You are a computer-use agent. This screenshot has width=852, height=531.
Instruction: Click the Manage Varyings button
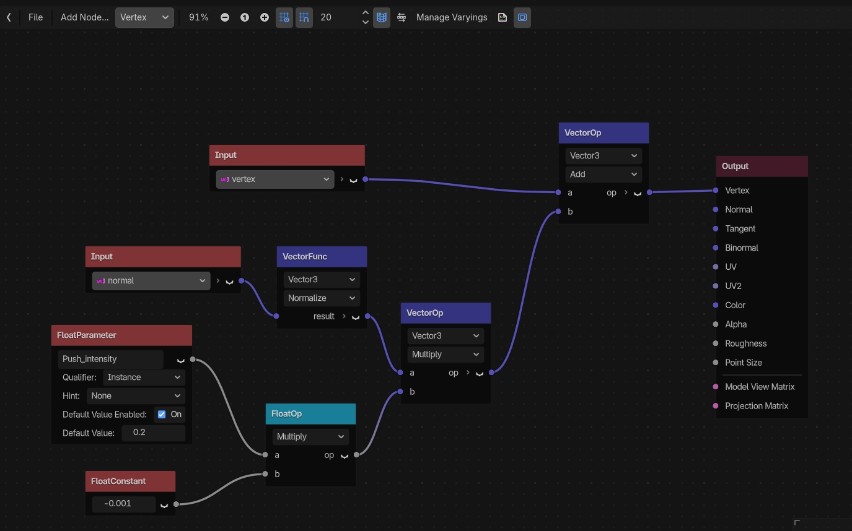(x=452, y=17)
